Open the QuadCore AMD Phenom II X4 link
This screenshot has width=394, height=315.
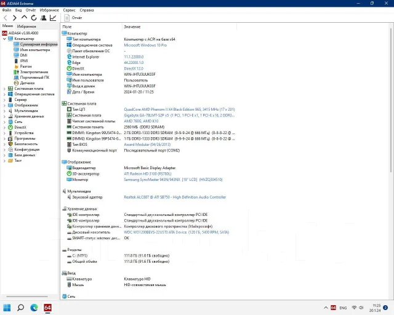click(179, 110)
